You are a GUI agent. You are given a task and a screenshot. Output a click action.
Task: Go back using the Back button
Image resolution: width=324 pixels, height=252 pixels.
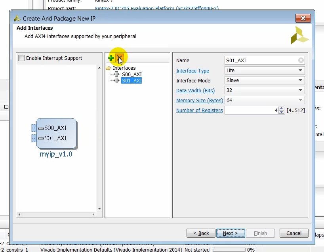201,233
